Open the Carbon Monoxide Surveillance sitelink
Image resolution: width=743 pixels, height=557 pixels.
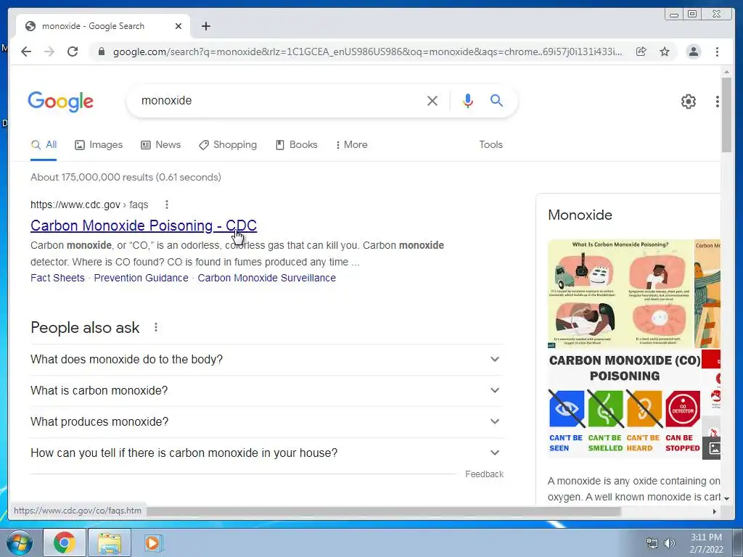click(266, 278)
